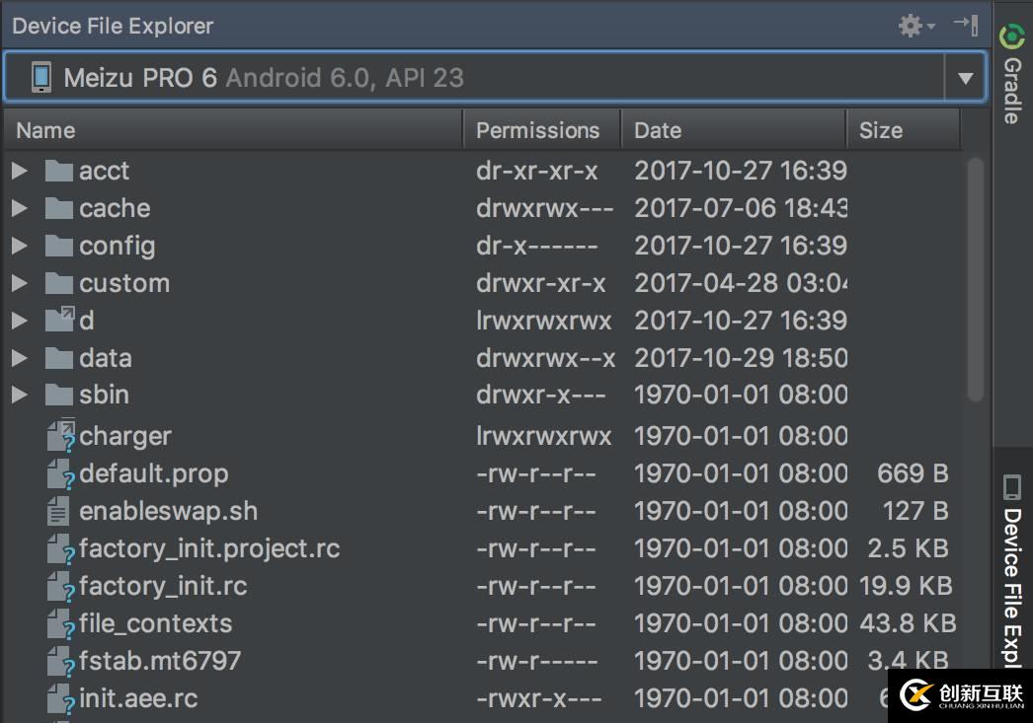Open the Meizu PRO 6 device dropdown

click(x=965, y=78)
